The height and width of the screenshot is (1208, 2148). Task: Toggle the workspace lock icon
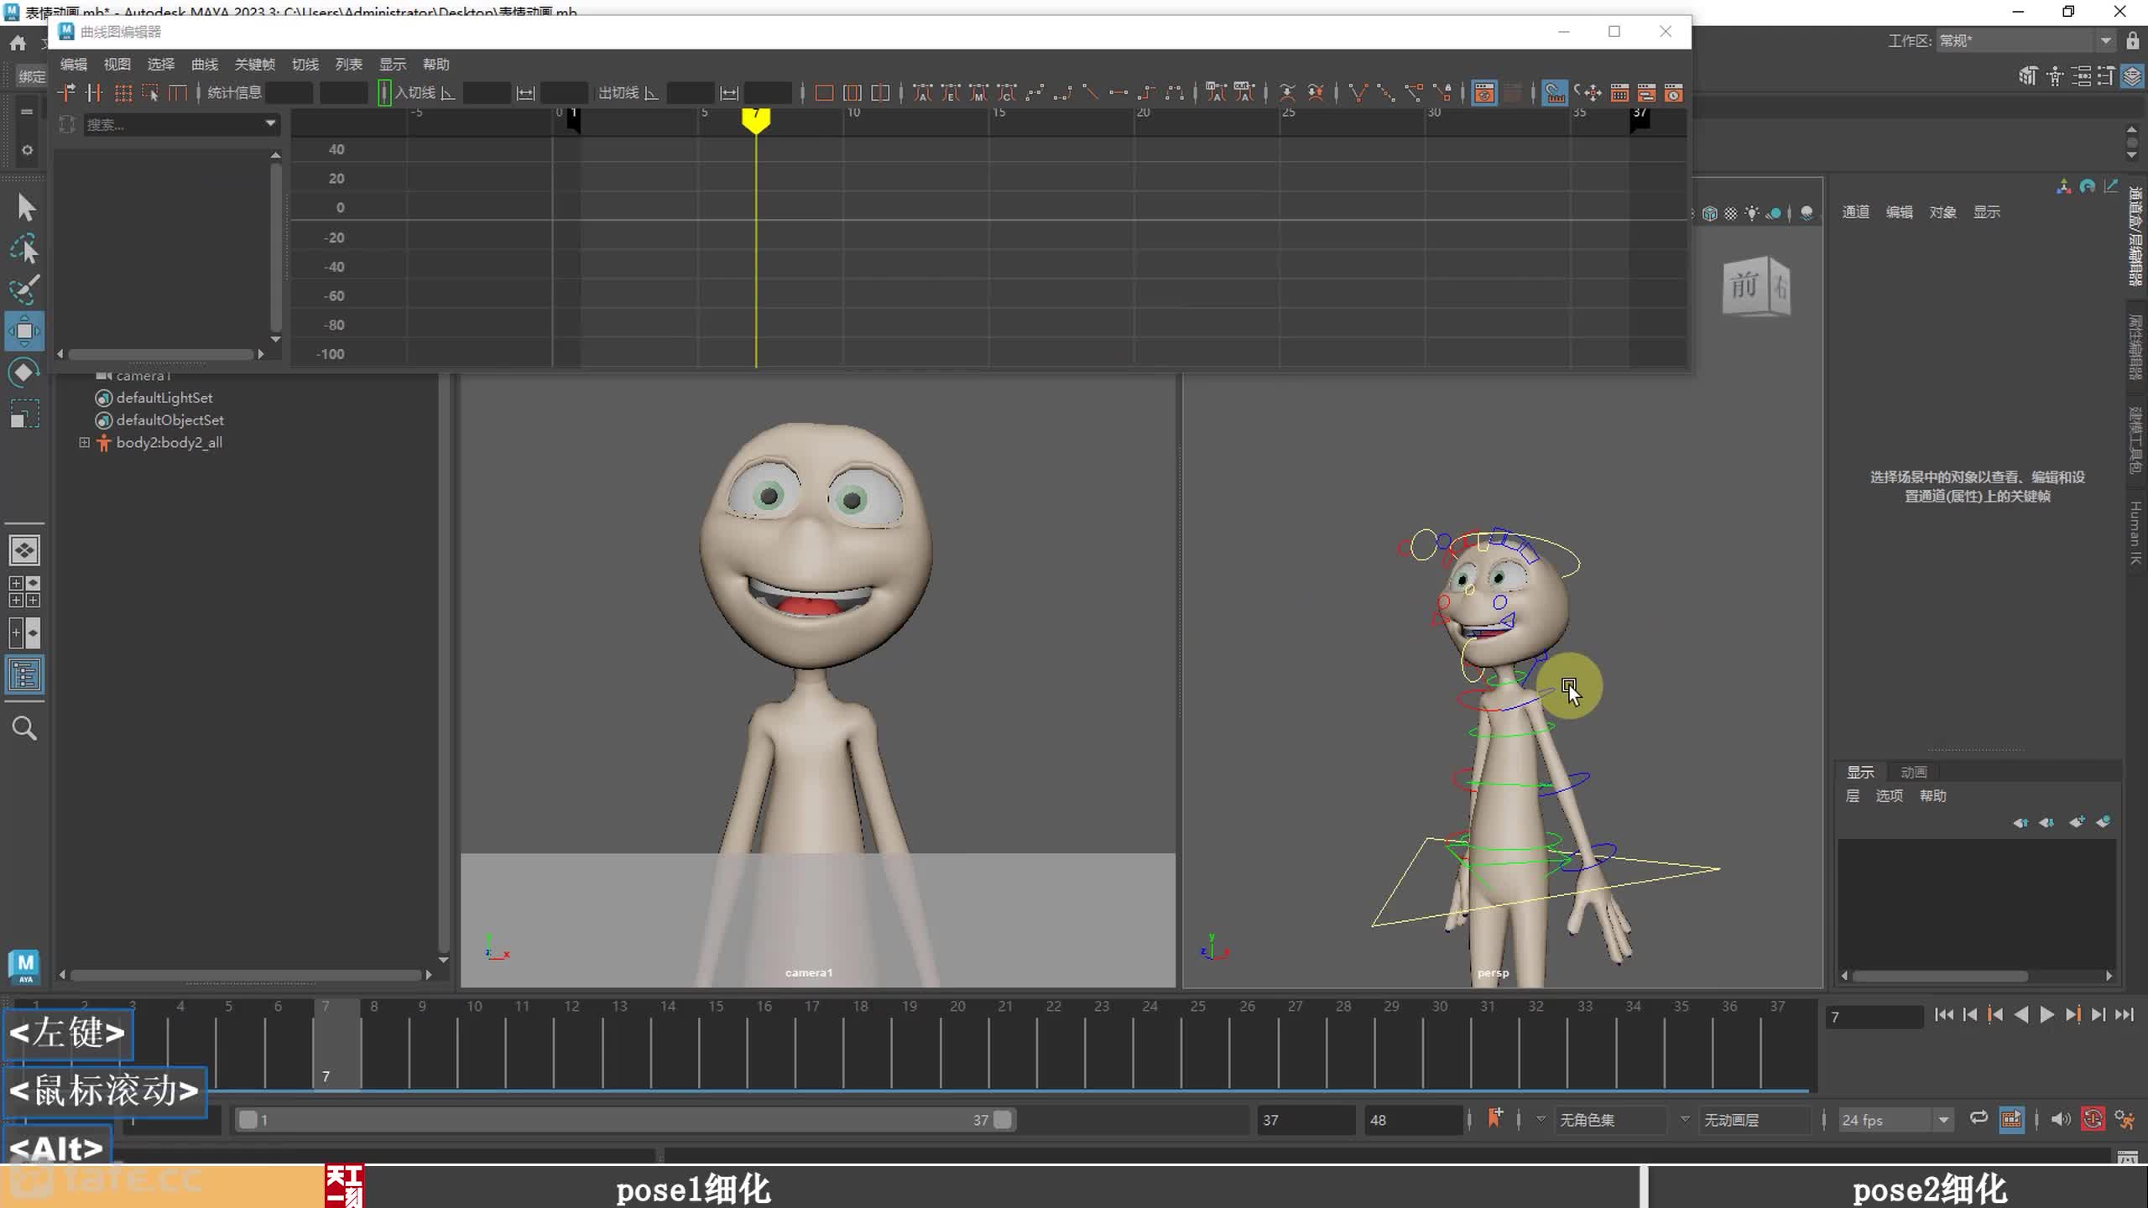[x=2132, y=40]
